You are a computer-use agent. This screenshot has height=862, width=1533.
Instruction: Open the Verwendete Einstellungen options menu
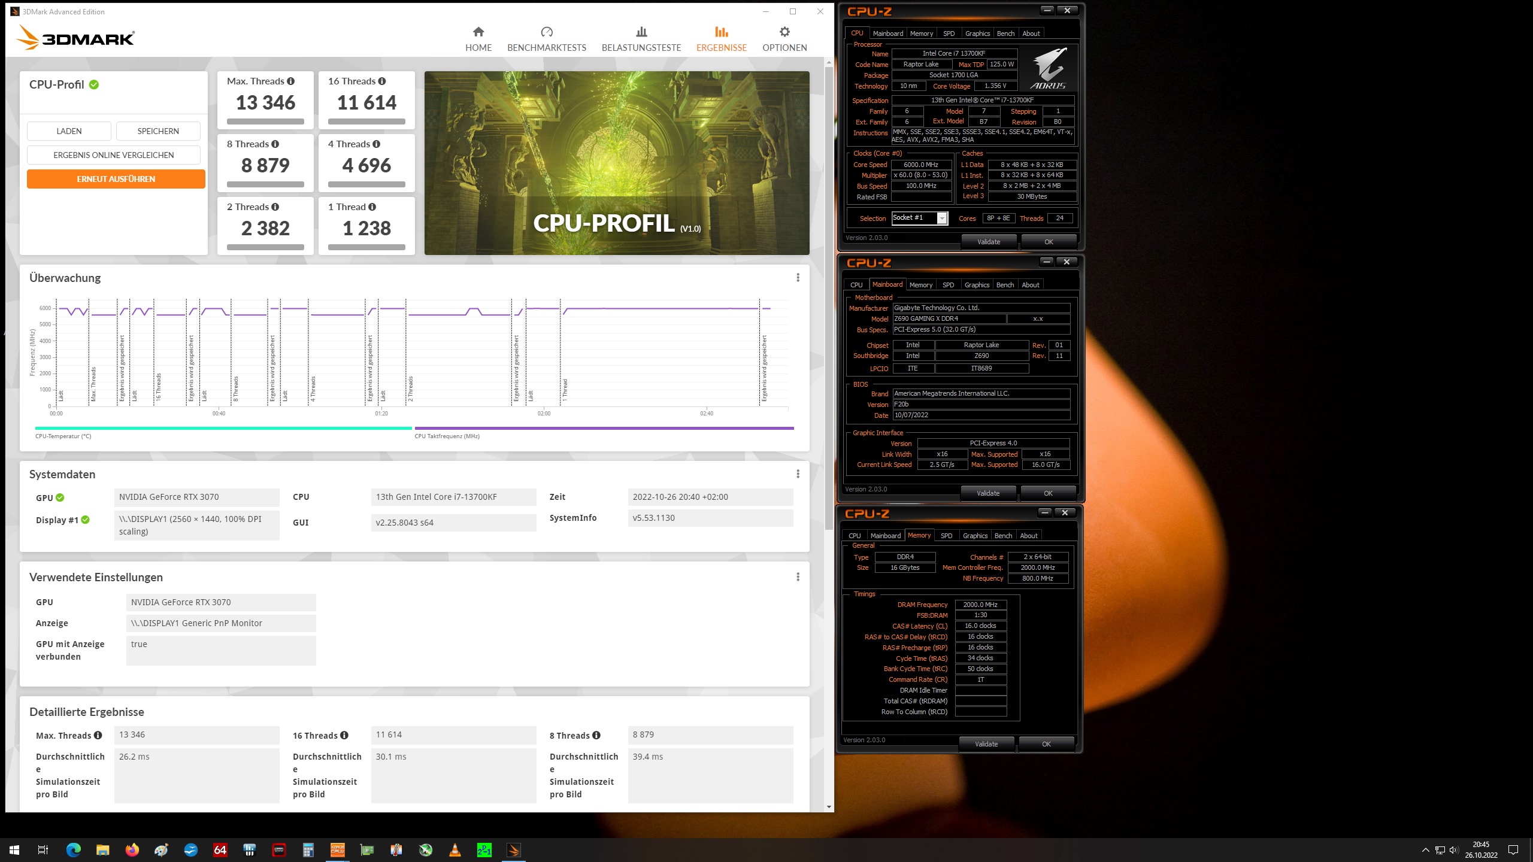[798, 577]
